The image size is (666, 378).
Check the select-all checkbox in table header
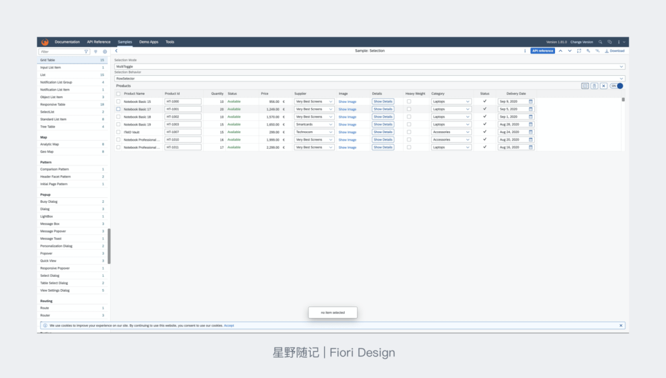pos(118,94)
